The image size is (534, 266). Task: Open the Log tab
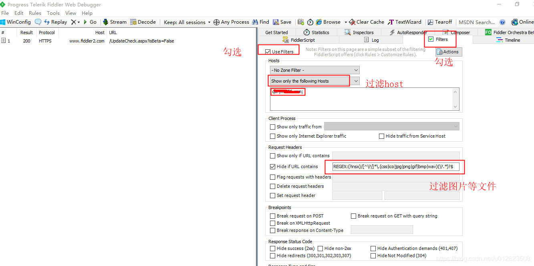click(x=371, y=40)
